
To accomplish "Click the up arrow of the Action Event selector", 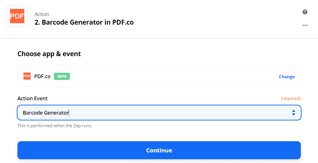I will tap(293, 111).
